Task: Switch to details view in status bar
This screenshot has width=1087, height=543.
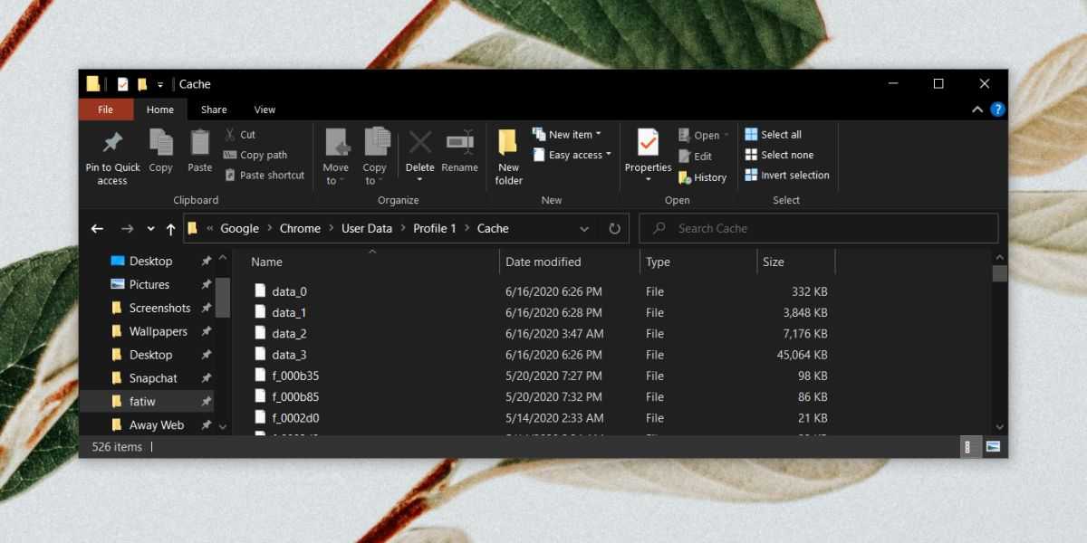Action: point(968,446)
